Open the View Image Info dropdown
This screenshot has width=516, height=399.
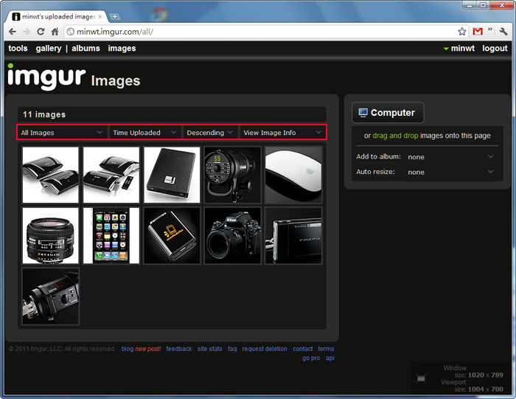[282, 132]
